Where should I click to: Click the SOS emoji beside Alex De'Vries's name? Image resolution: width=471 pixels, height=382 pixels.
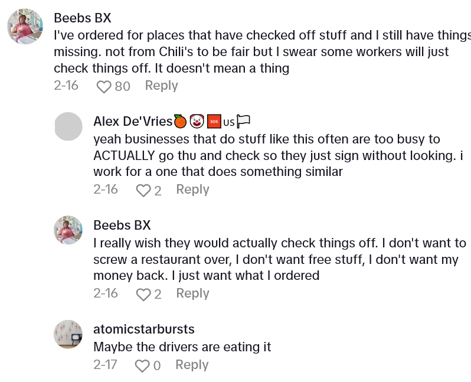pyautogui.click(x=214, y=122)
